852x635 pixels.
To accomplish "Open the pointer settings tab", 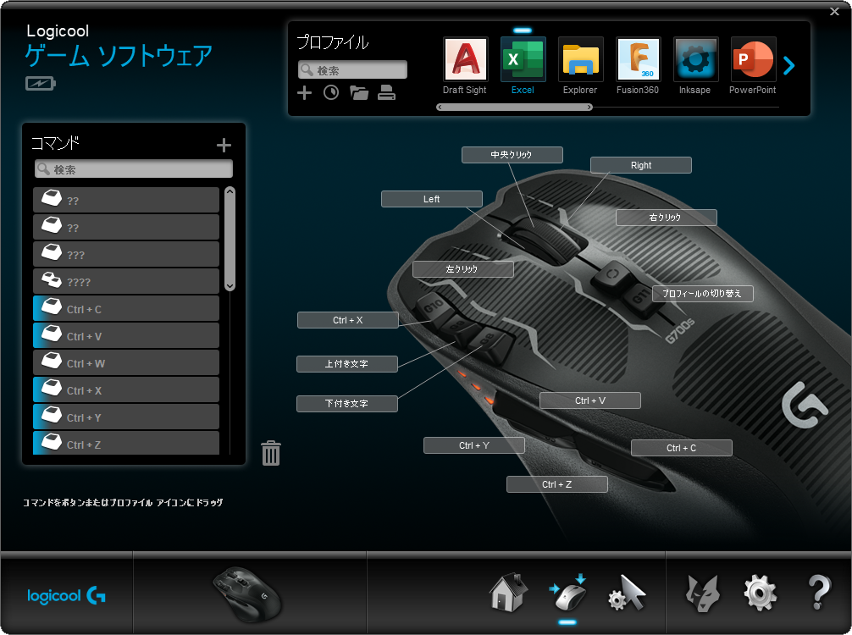I will click(628, 593).
